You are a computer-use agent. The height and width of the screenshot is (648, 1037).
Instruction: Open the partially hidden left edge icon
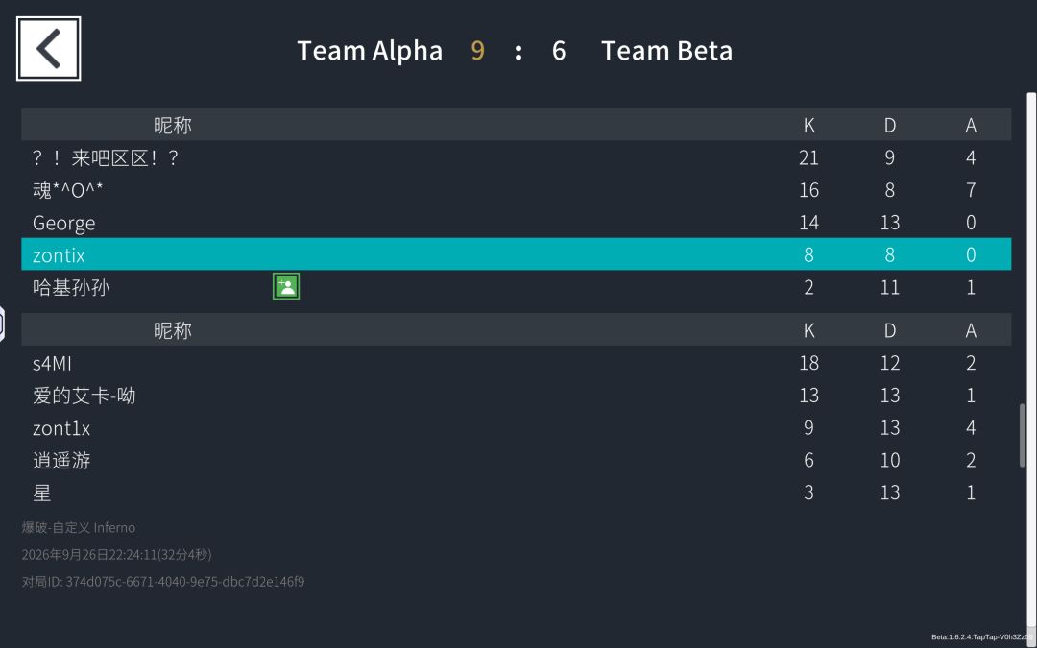[2, 324]
